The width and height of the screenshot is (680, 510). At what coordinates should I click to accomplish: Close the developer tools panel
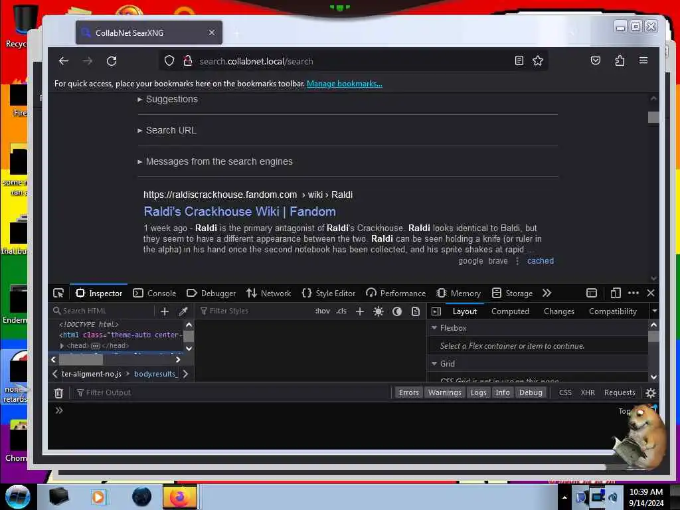pyautogui.click(x=651, y=293)
